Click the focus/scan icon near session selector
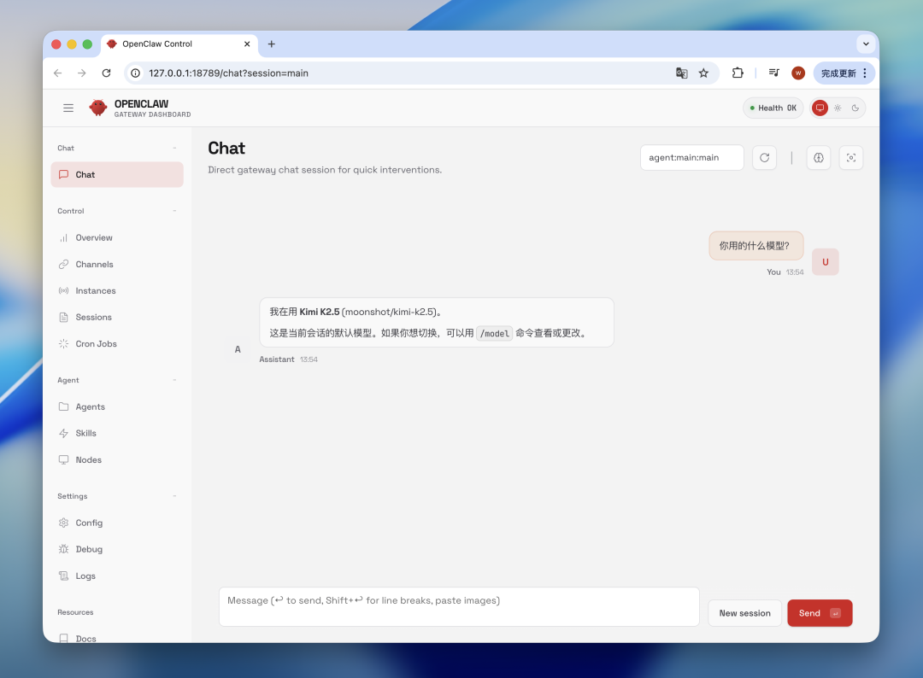 (851, 158)
